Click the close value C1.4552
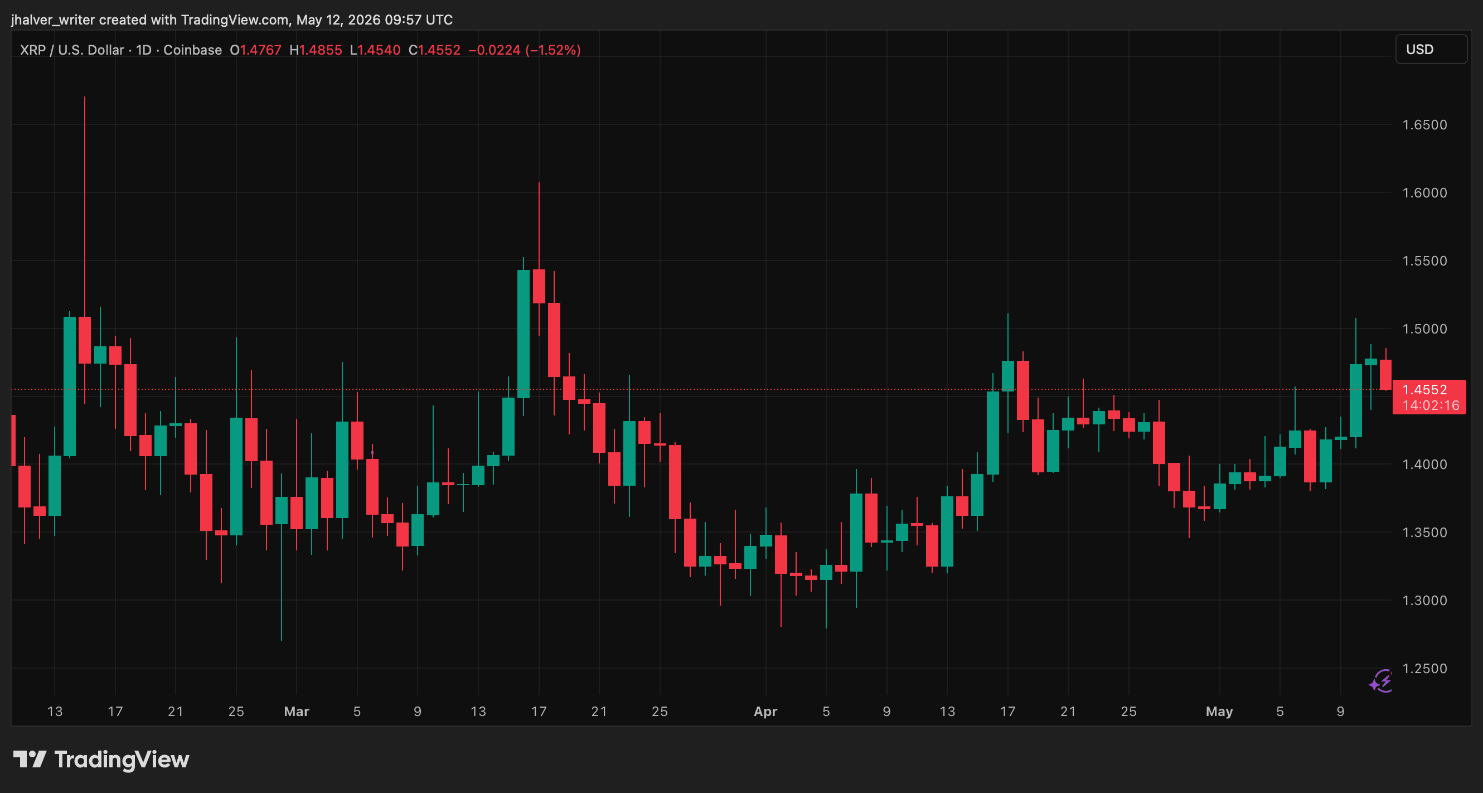 434,50
